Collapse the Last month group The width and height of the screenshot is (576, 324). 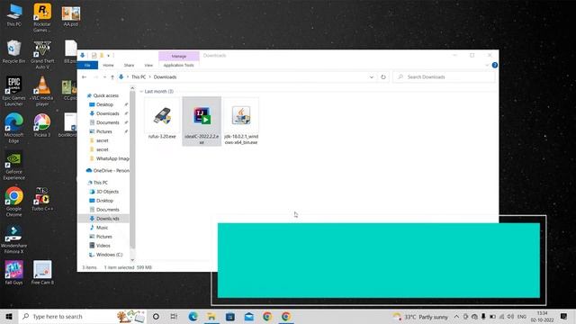(x=141, y=92)
